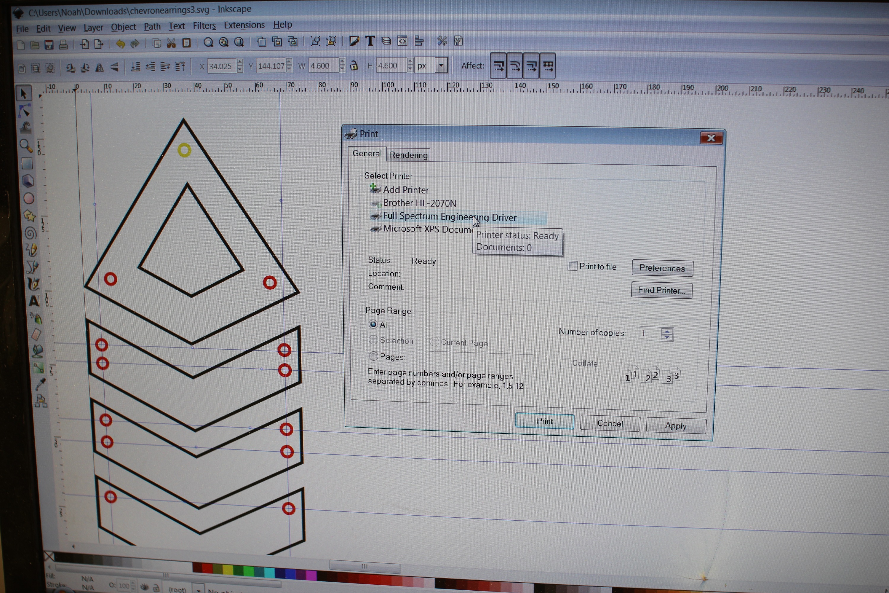
Task: Click the number of copies field
Action: point(650,333)
